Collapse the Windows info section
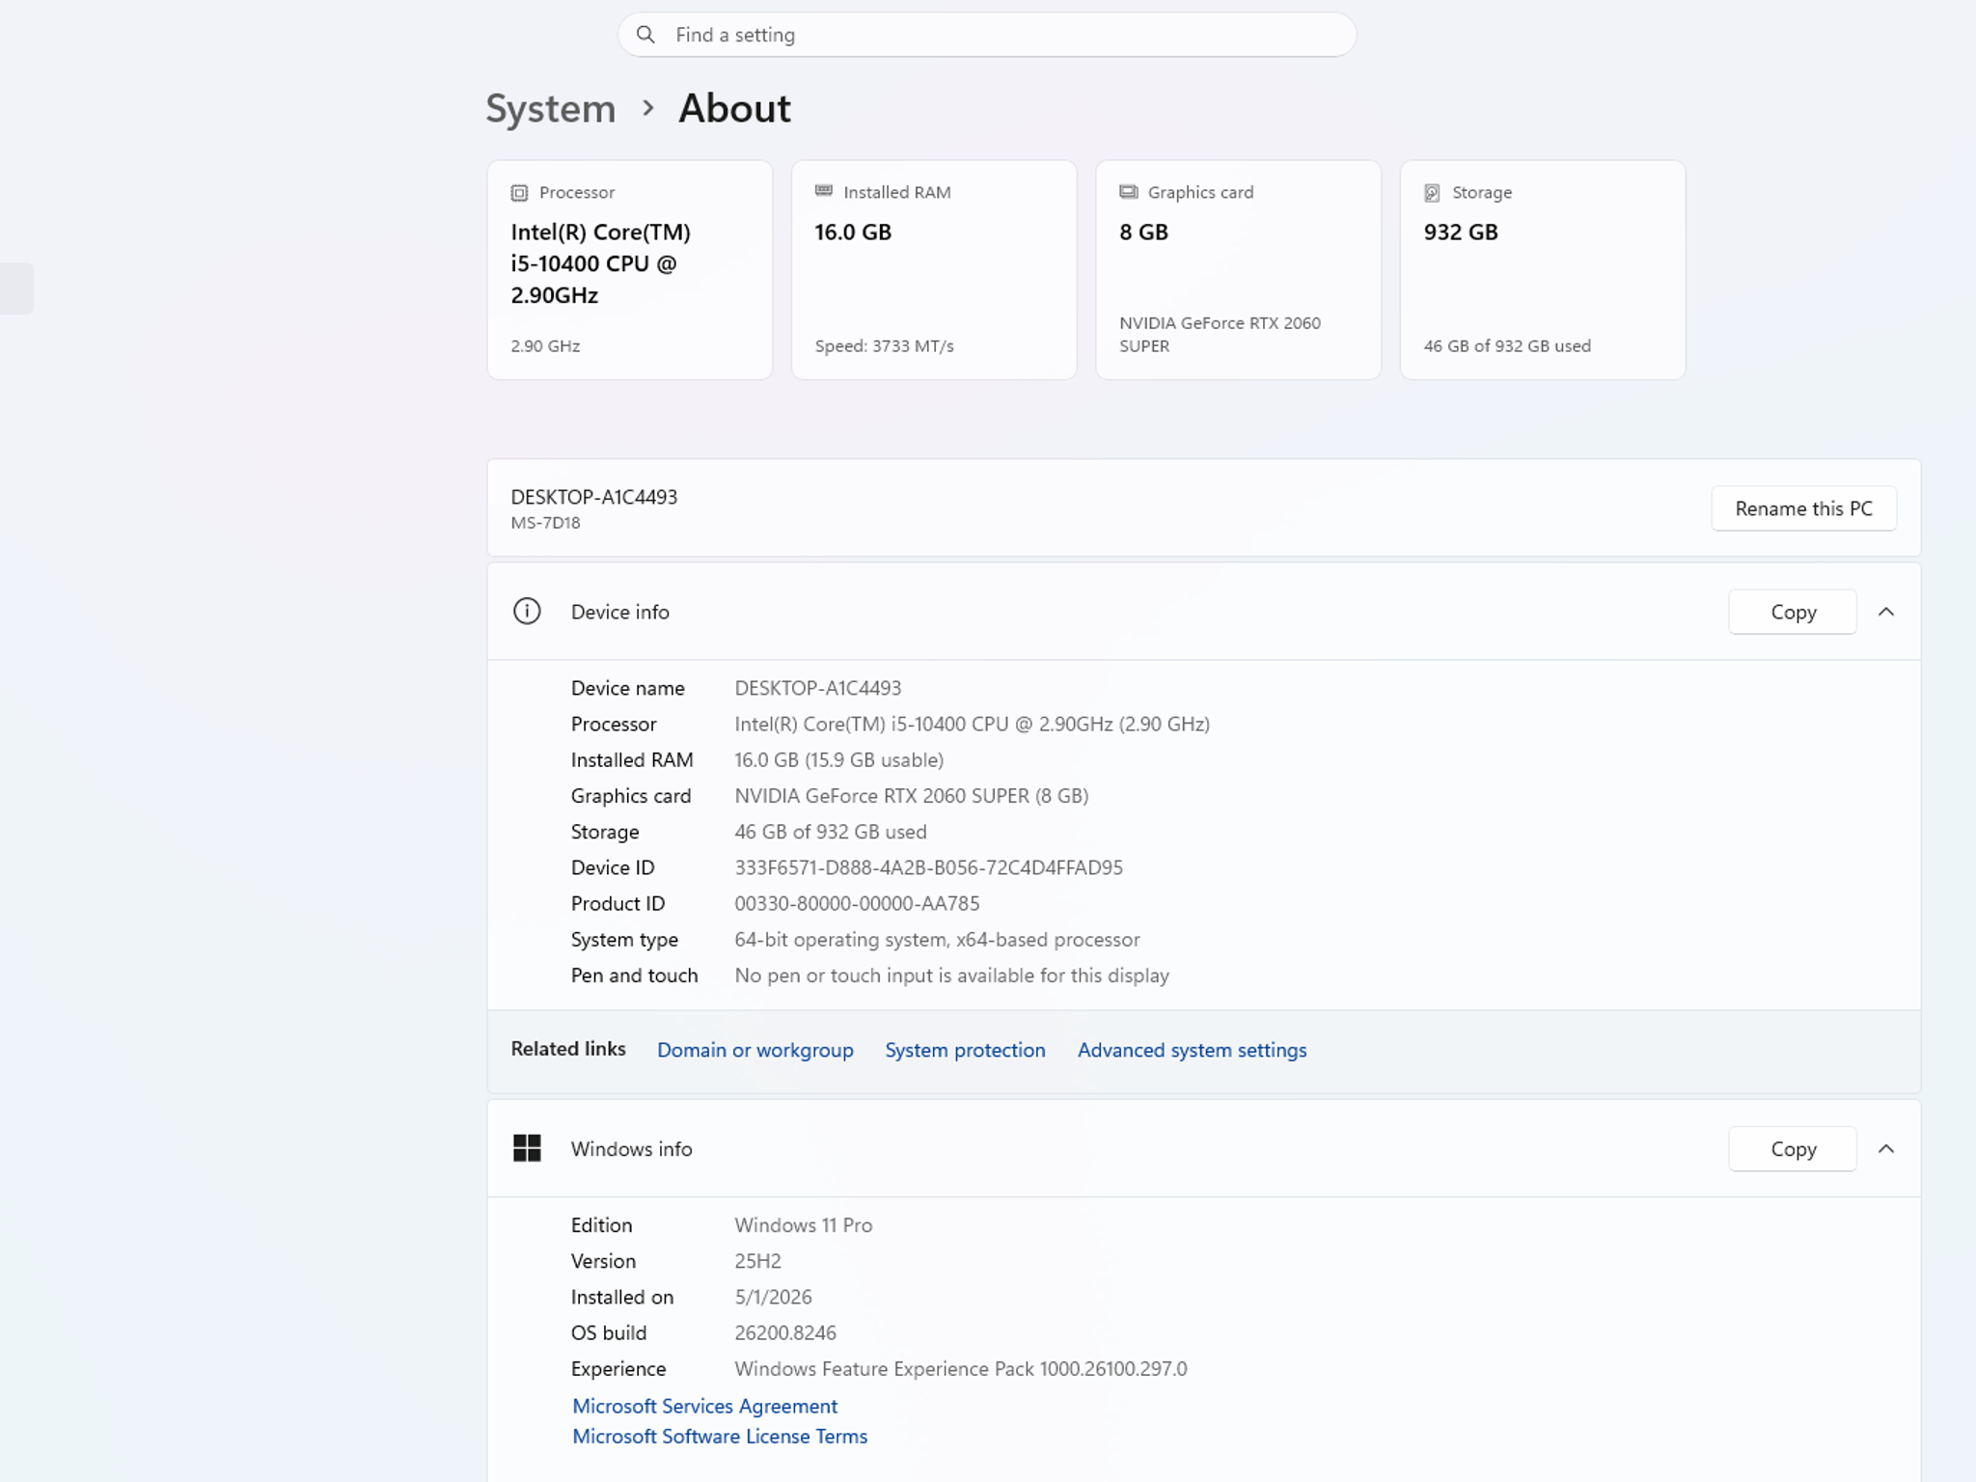Viewport: 1976px width, 1482px height. (1886, 1149)
